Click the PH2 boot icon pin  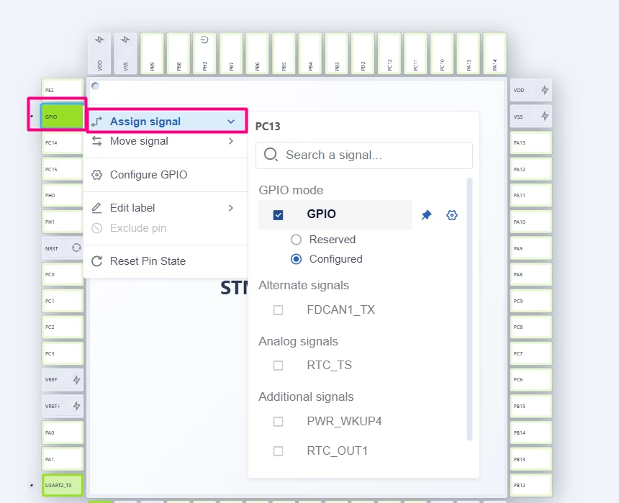coord(204,53)
